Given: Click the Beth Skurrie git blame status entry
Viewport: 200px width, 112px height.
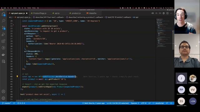Looking at the screenshot, I should point(93,103).
